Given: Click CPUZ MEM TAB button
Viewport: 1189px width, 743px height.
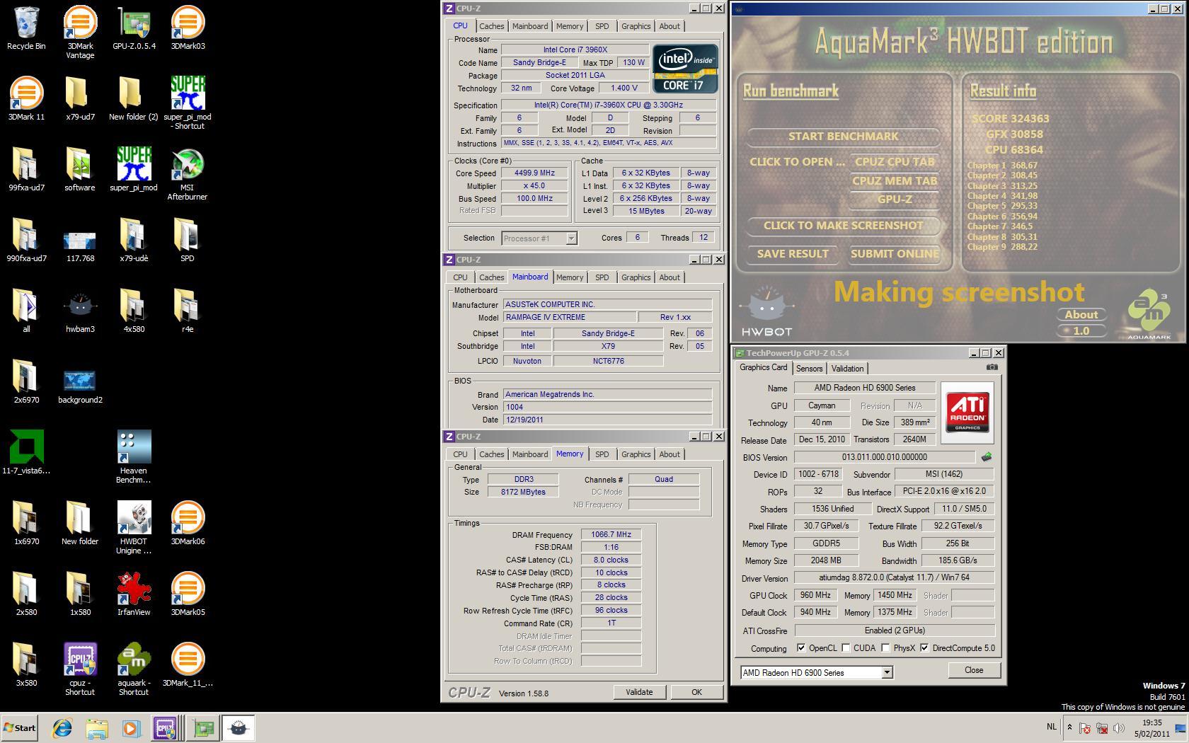Looking at the screenshot, I should (x=895, y=181).
